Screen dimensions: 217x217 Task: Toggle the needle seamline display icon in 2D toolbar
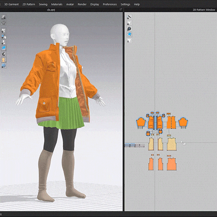point(129,17)
